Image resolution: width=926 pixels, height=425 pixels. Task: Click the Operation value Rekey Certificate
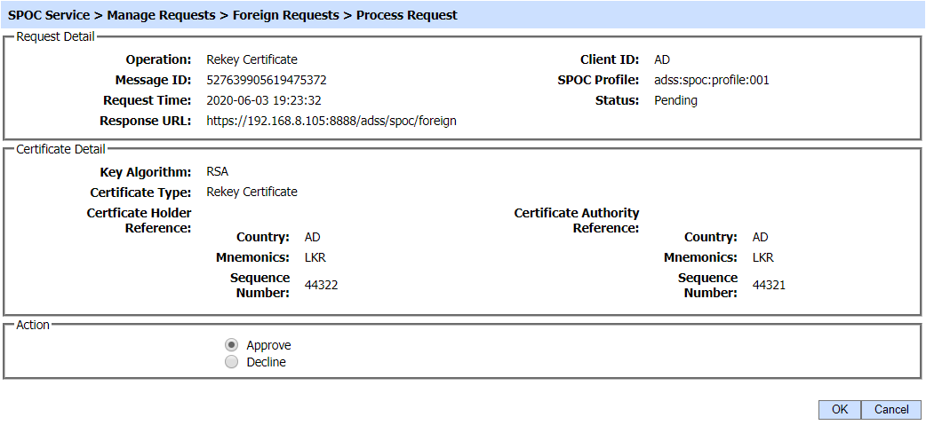tap(251, 59)
